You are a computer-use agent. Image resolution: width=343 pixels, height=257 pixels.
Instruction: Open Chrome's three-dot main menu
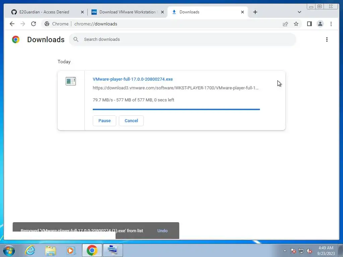[331, 24]
